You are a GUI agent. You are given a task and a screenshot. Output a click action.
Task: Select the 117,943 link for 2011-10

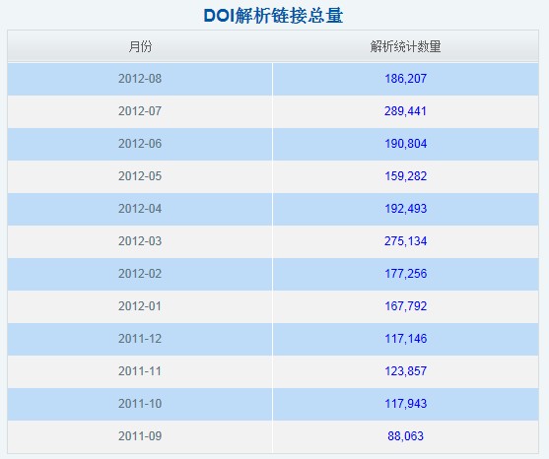coord(405,404)
